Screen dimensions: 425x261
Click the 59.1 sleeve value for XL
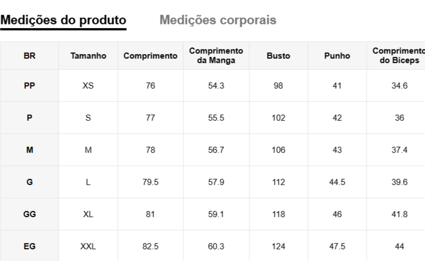pyautogui.click(x=216, y=214)
